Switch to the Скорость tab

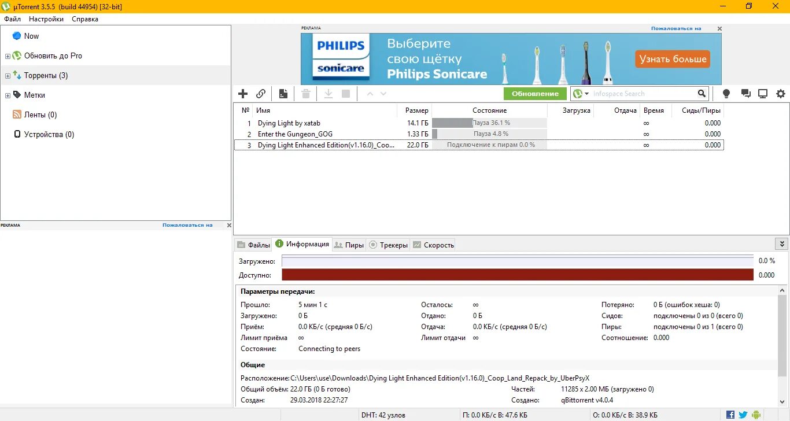[433, 245]
